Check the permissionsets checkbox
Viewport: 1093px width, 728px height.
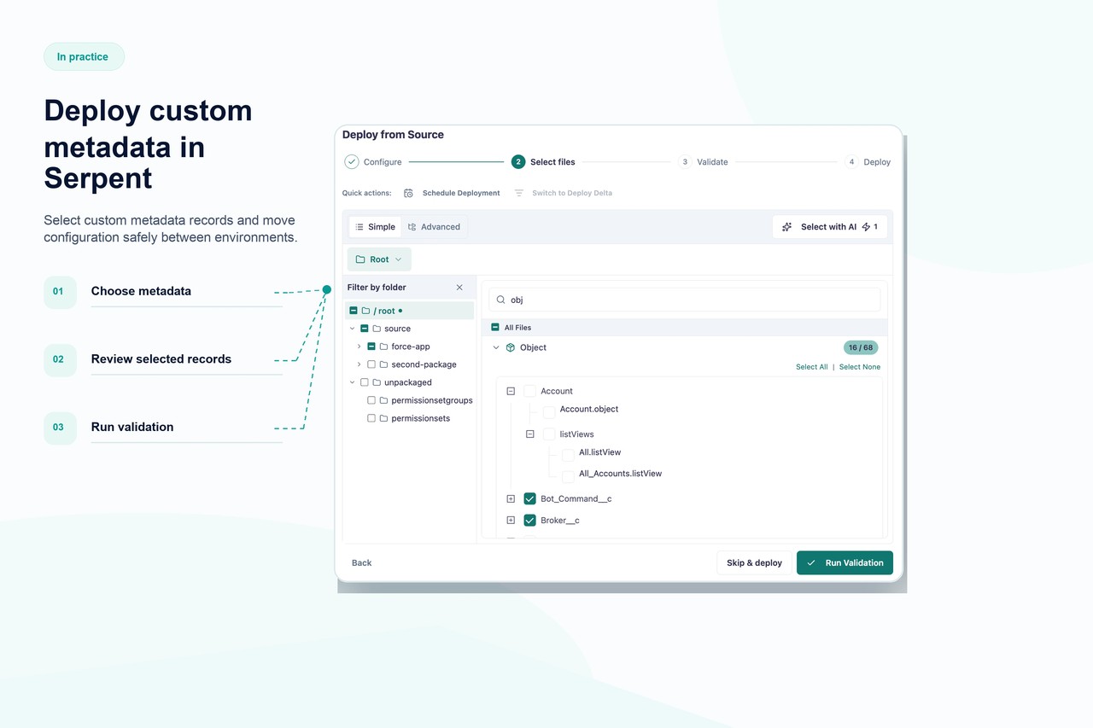tap(371, 418)
